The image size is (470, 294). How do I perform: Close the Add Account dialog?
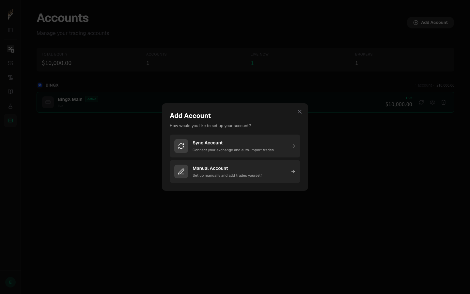click(x=300, y=112)
